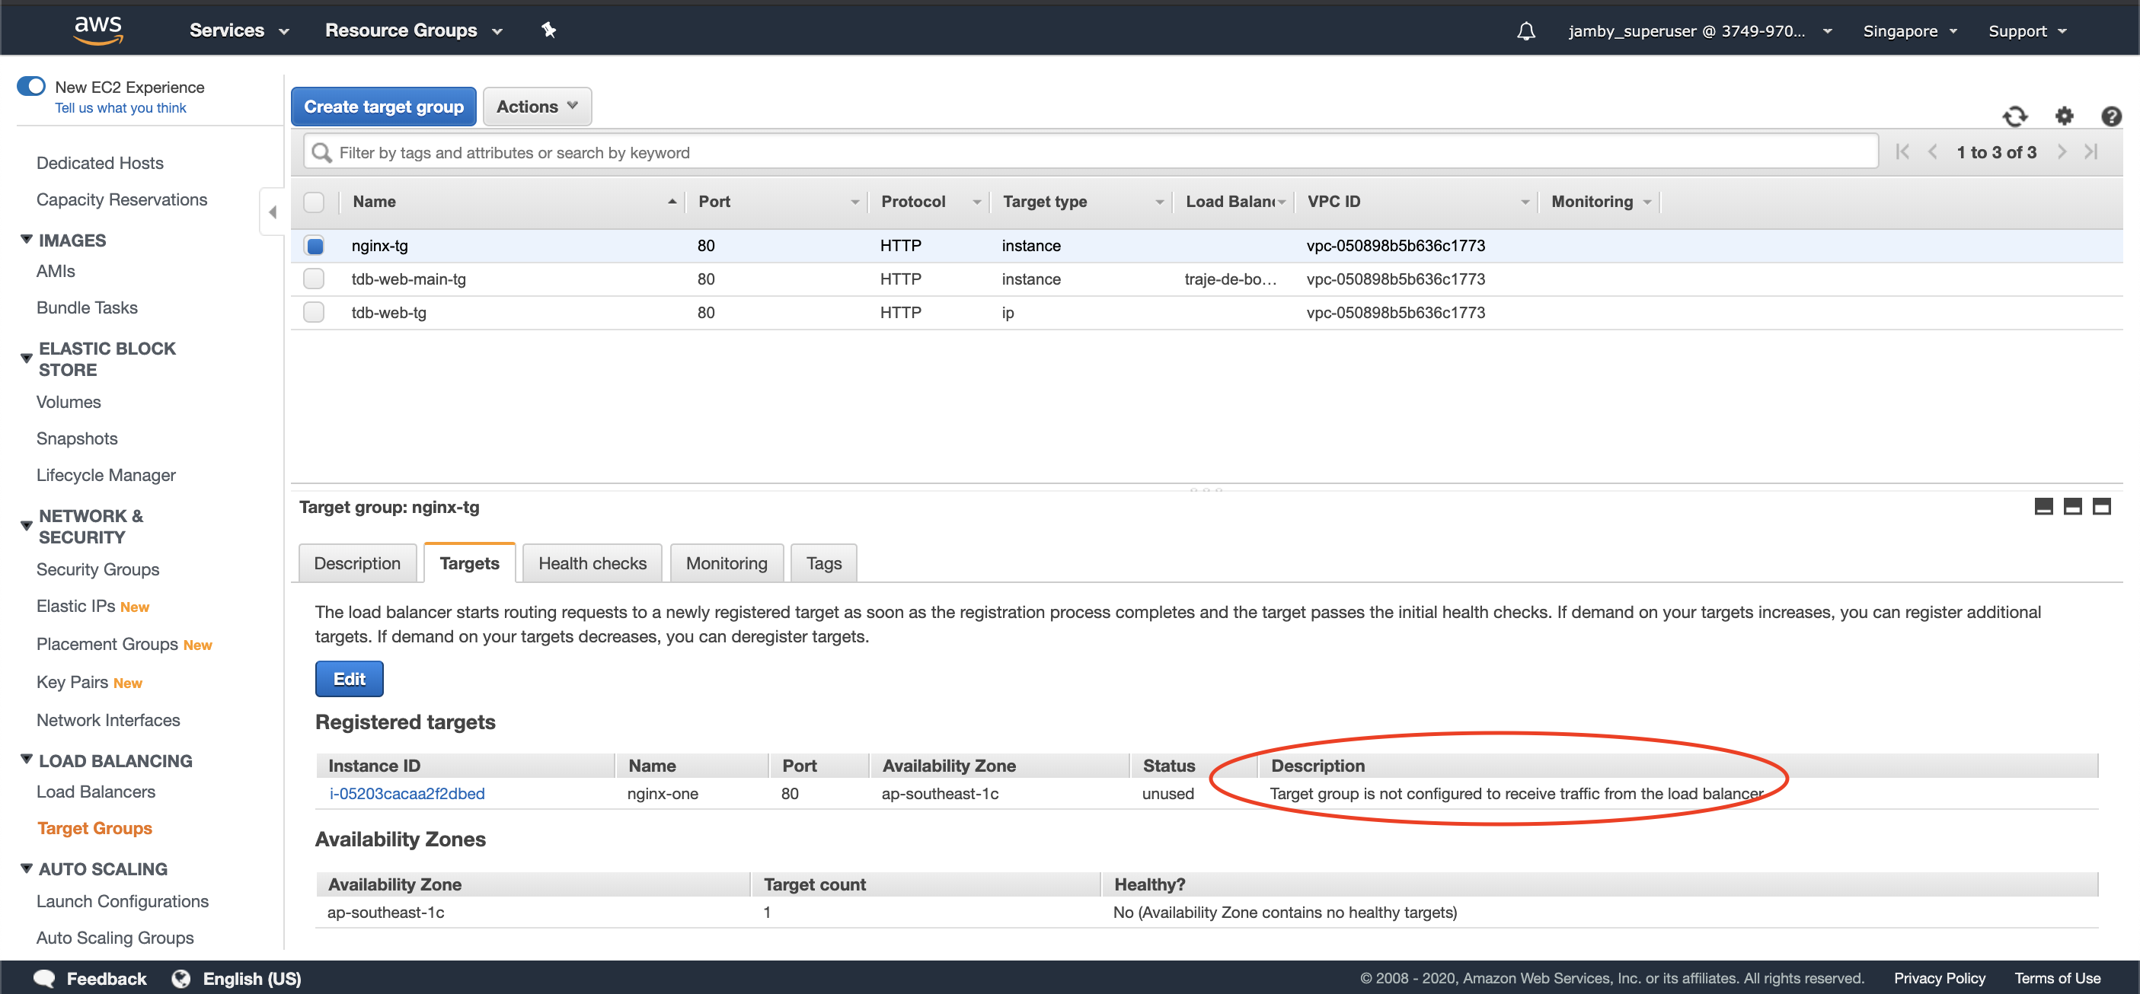Uncheck the nginx-tg row checkbox
This screenshot has width=2140, height=994.
coord(314,246)
